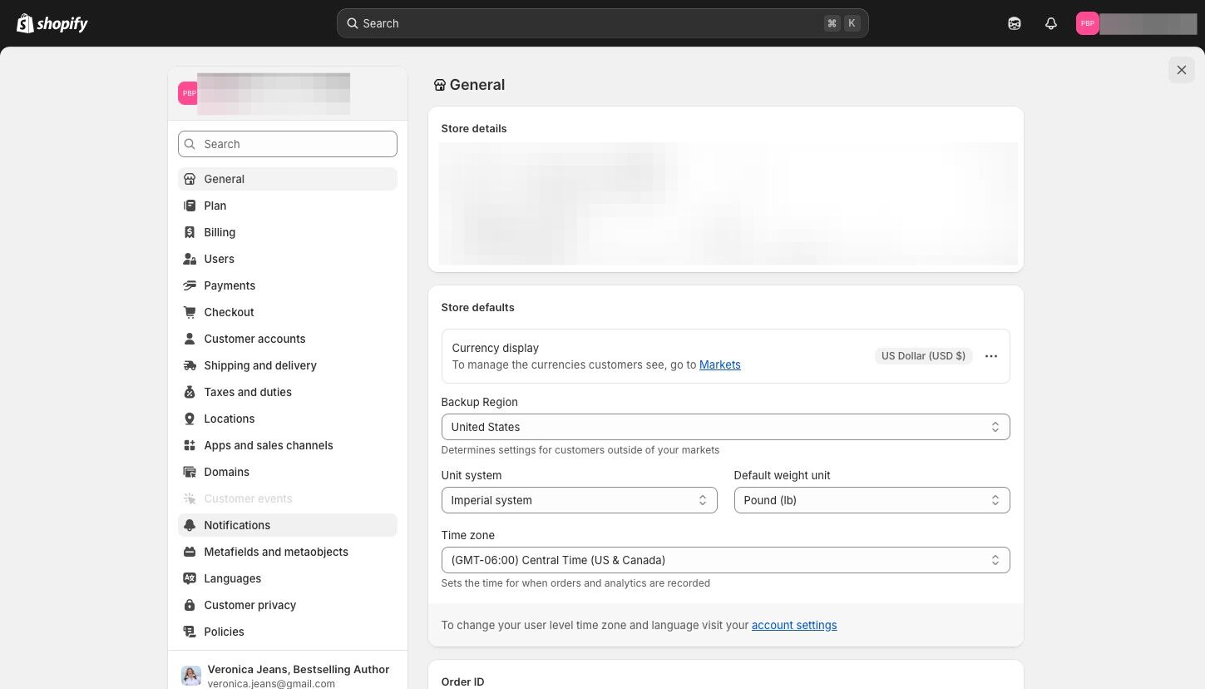
Task: Click the Customer privacy lock icon
Action: pos(190,605)
